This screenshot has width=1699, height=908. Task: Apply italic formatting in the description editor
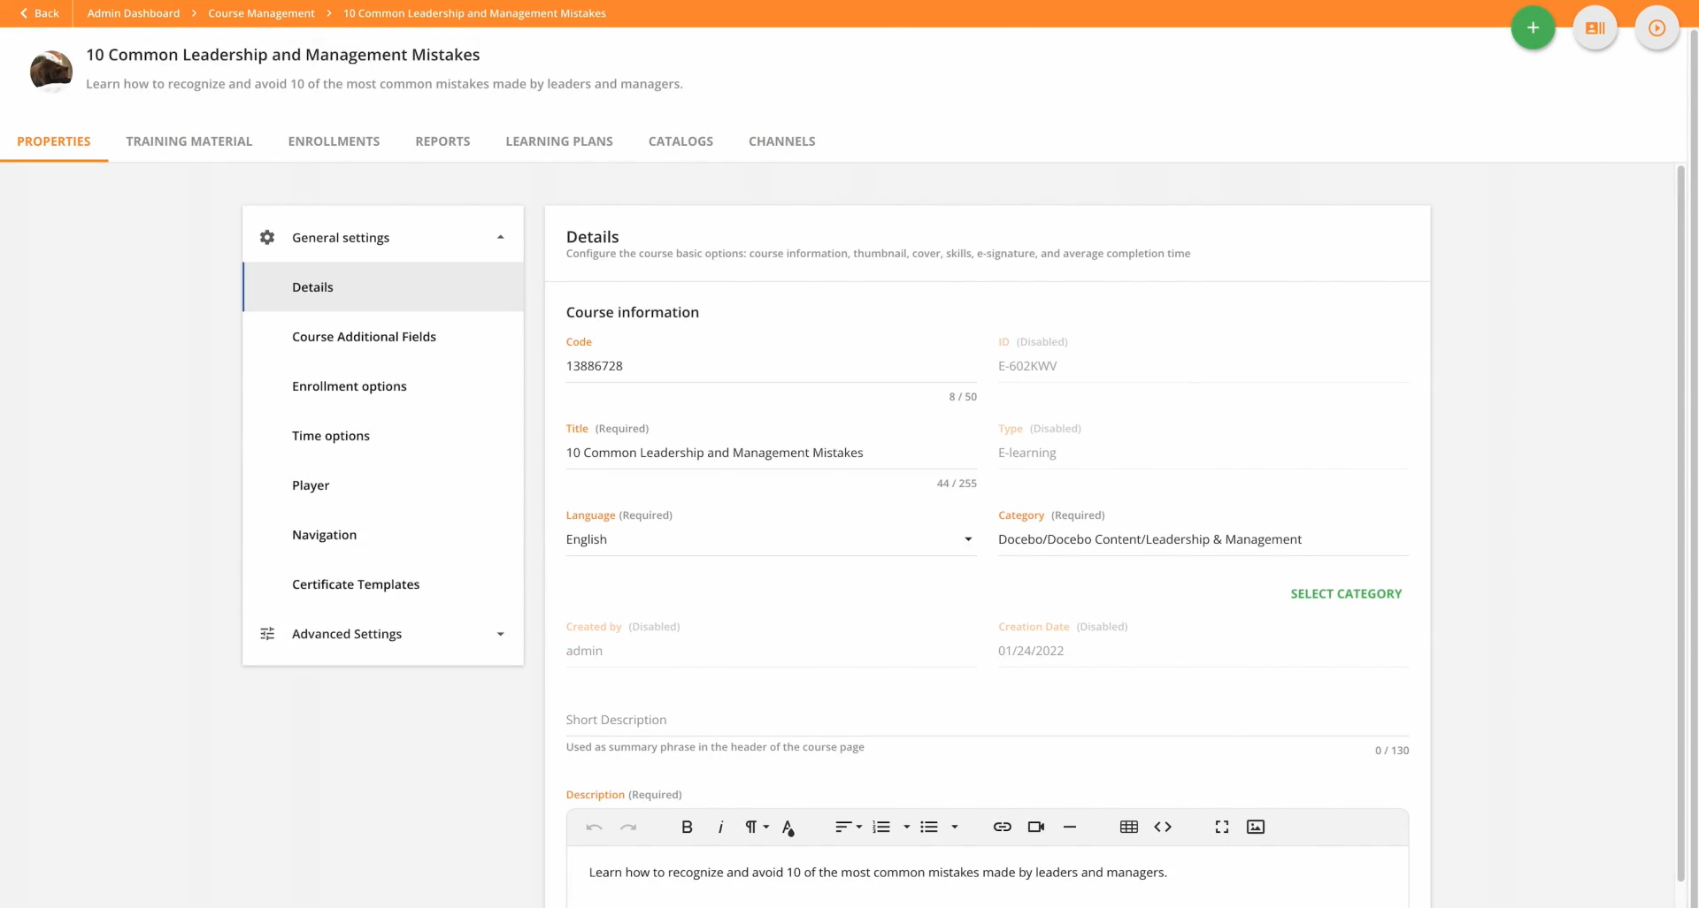point(720,827)
